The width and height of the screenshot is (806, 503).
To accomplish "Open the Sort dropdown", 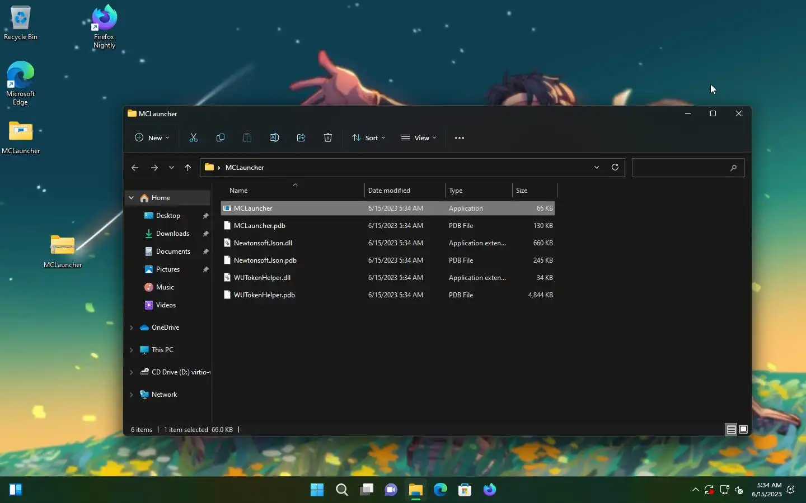I will click(x=369, y=137).
